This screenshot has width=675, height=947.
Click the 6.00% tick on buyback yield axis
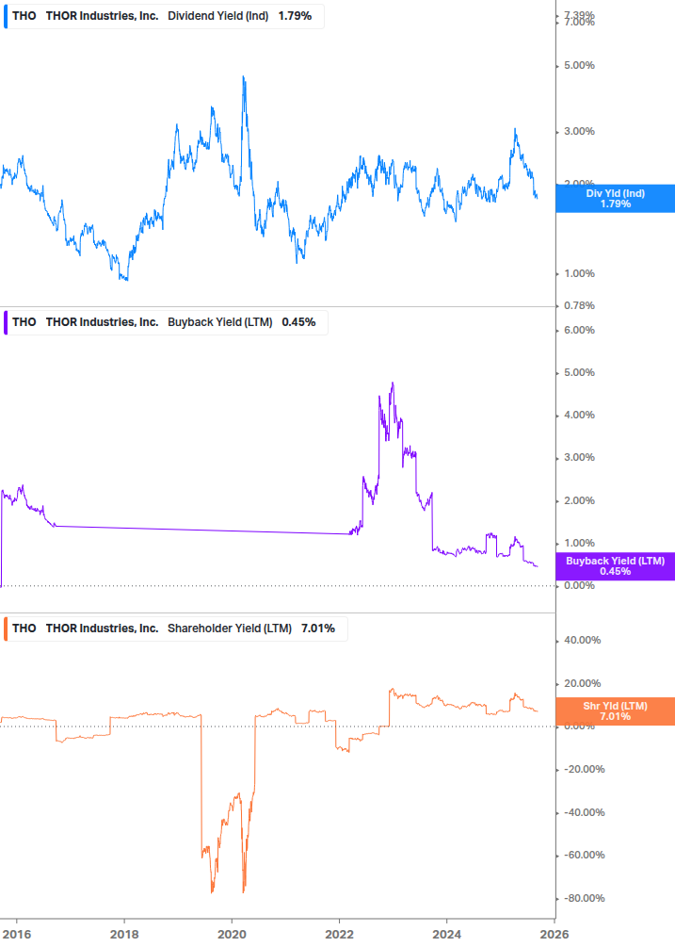[579, 331]
